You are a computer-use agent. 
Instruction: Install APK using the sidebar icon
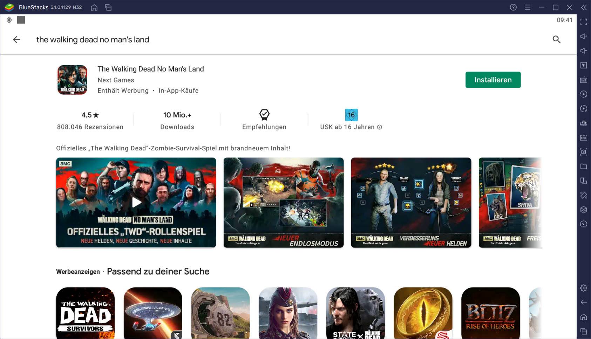pos(584,137)
